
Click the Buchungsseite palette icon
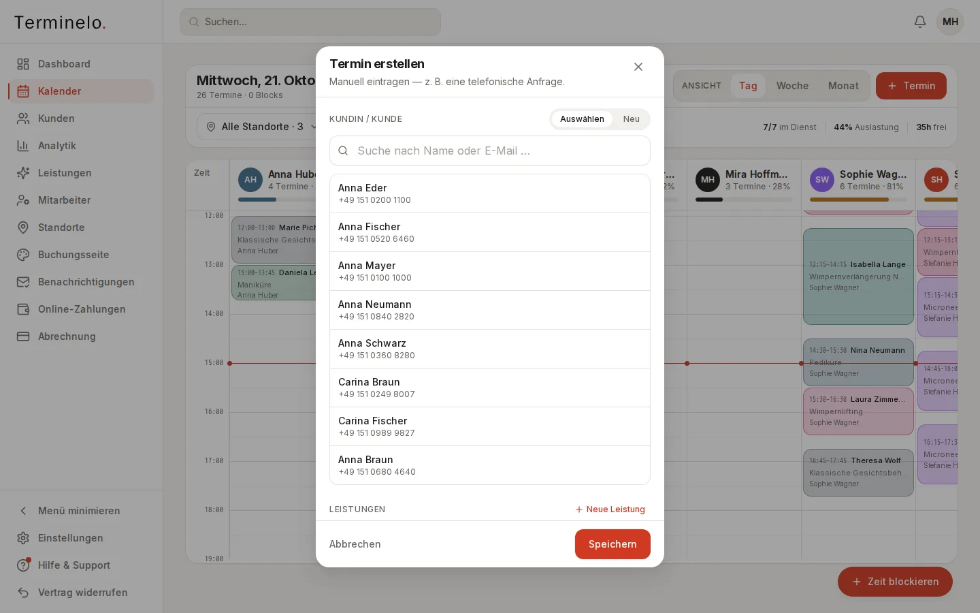coord(23,255)
